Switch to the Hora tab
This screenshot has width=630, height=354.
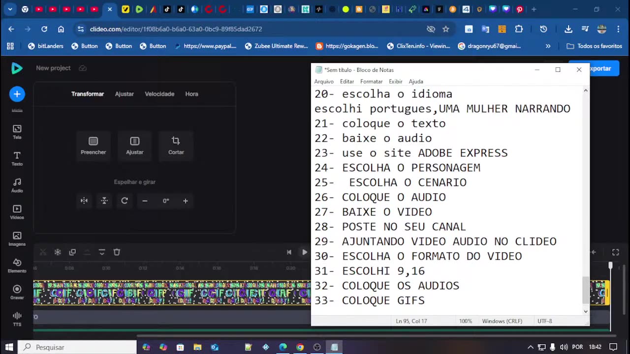[x=191, y=94]
